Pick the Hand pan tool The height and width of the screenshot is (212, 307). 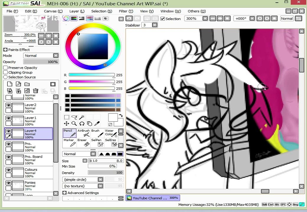pos(89,124)
